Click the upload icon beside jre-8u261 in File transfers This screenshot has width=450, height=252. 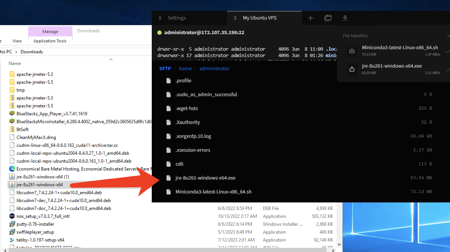pyautogui.click(x=352, y=69)
